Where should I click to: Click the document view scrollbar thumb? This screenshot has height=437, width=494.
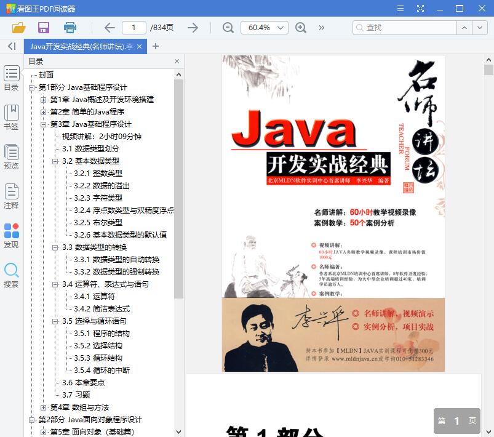[x=488, y=70]
